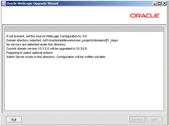169x126 pixels.
Task: Select the 'Domain directory selected' log line
Action: click(x=62, y=40)
